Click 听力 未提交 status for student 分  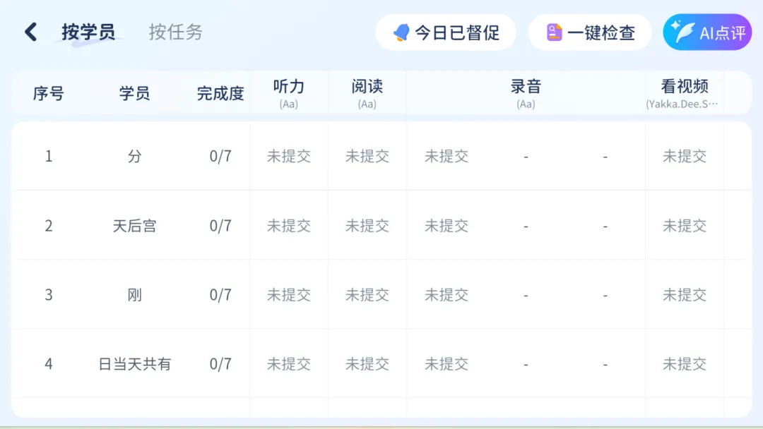click(288, 157)
